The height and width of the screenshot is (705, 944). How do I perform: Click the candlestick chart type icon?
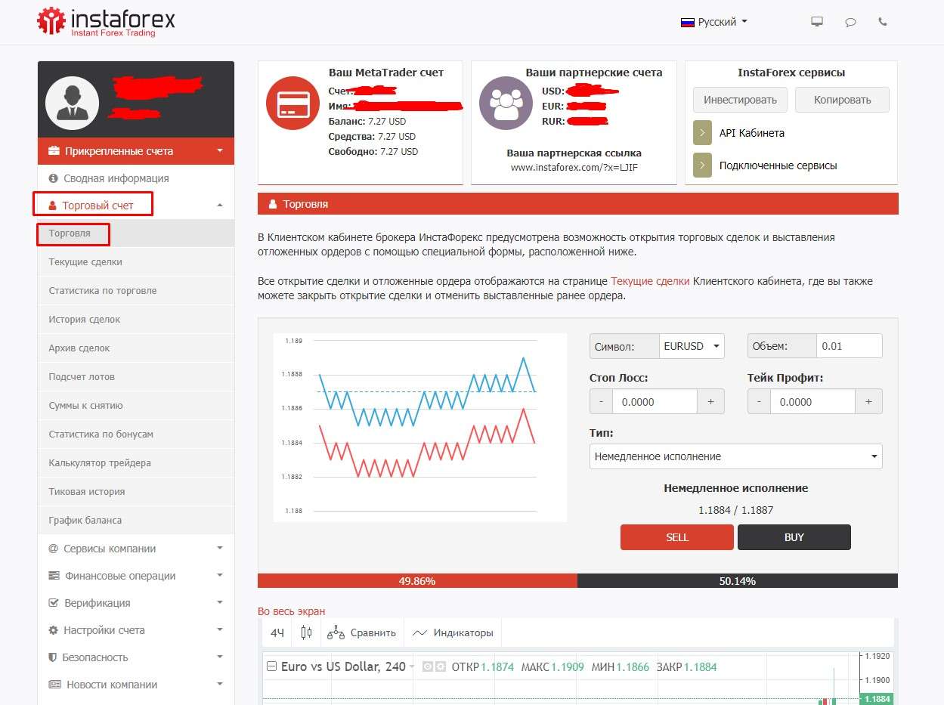tap(306, 632)
